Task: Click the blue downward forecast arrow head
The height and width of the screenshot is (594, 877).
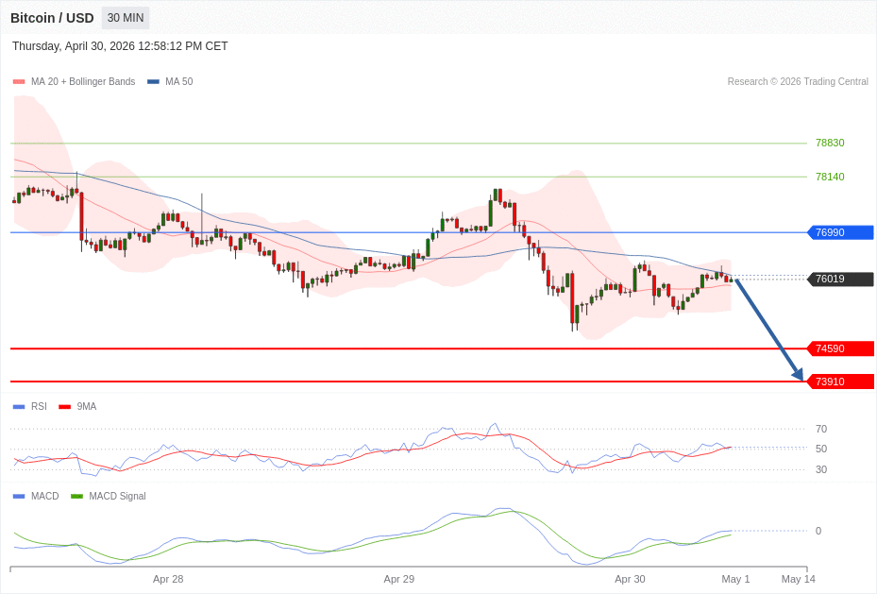Action: (799, 375)
